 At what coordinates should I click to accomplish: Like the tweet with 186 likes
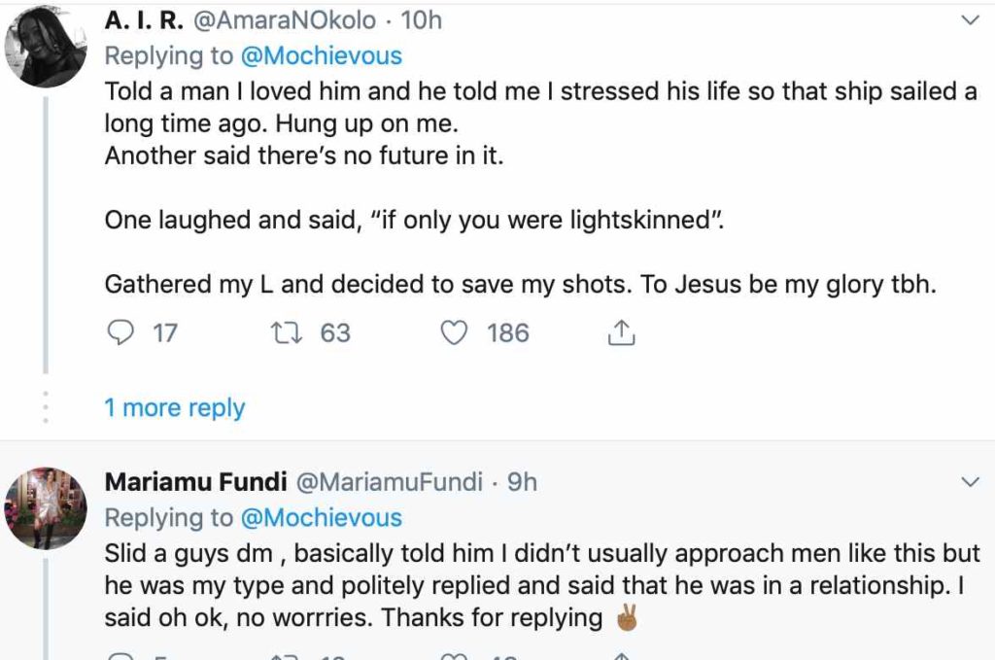[x=456, y=333]
